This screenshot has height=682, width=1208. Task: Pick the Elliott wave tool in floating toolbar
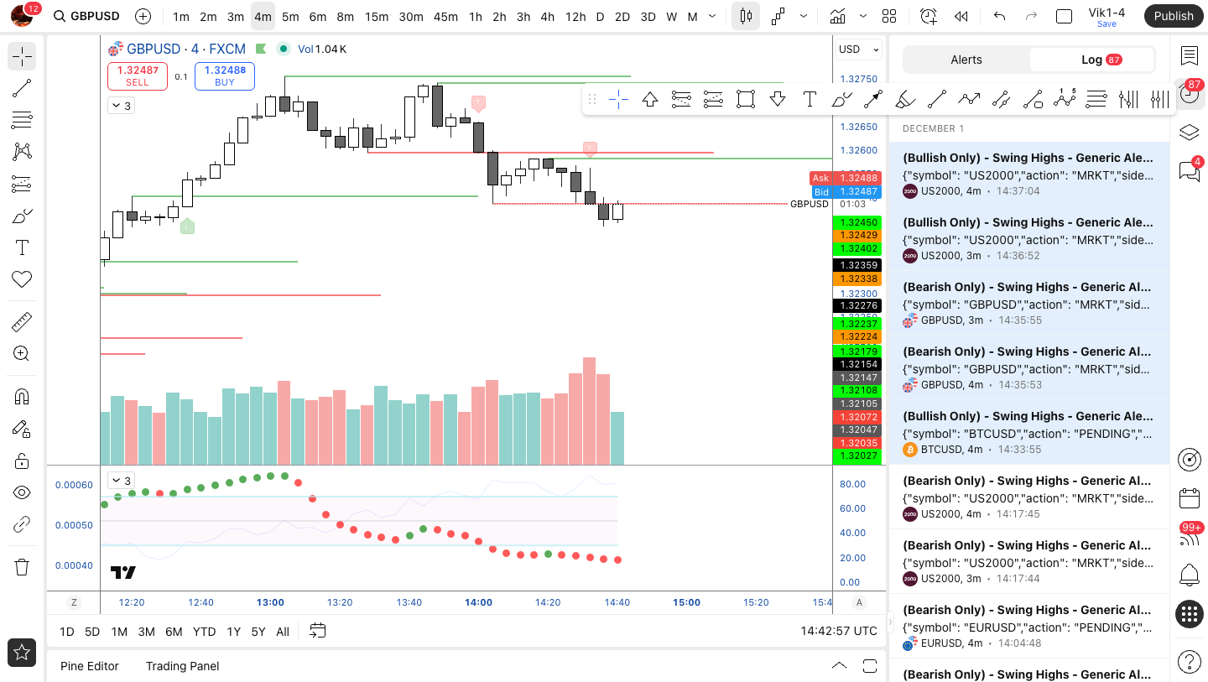coord(1065,100)
